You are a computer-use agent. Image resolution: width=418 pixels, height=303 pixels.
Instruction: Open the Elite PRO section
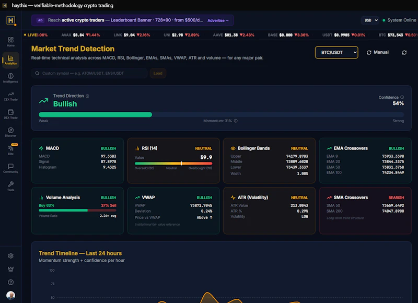point(10,150)
